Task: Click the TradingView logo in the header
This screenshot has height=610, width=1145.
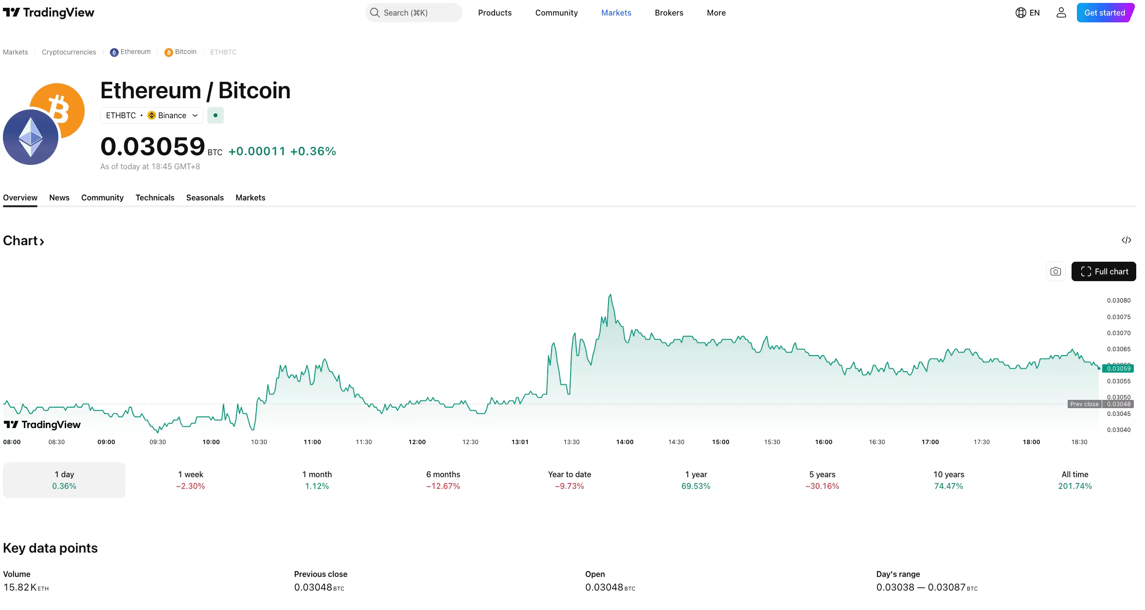Action: pos(49,13)
